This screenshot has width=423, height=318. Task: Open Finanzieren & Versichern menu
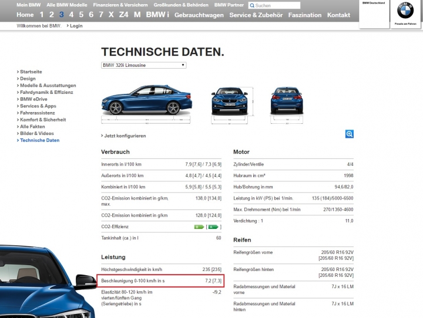coord(120,5)
